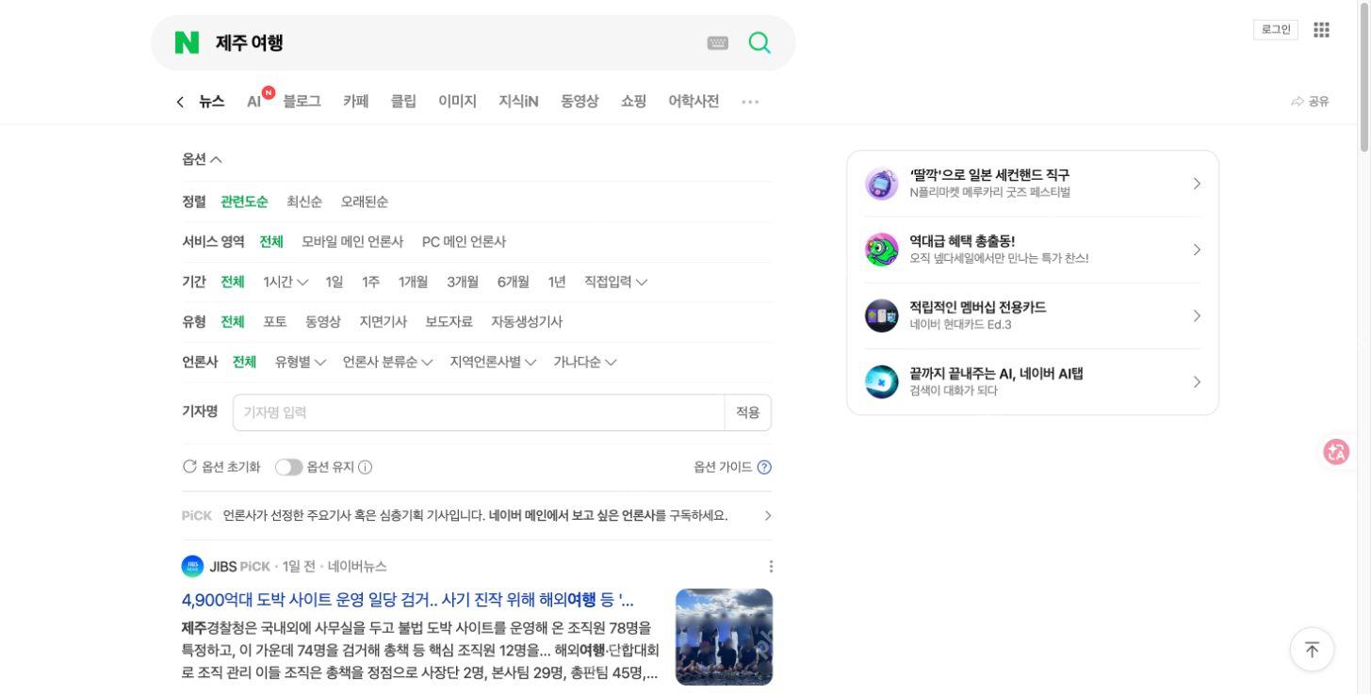Switch to the 블로그 tab

tap(302, 101)
